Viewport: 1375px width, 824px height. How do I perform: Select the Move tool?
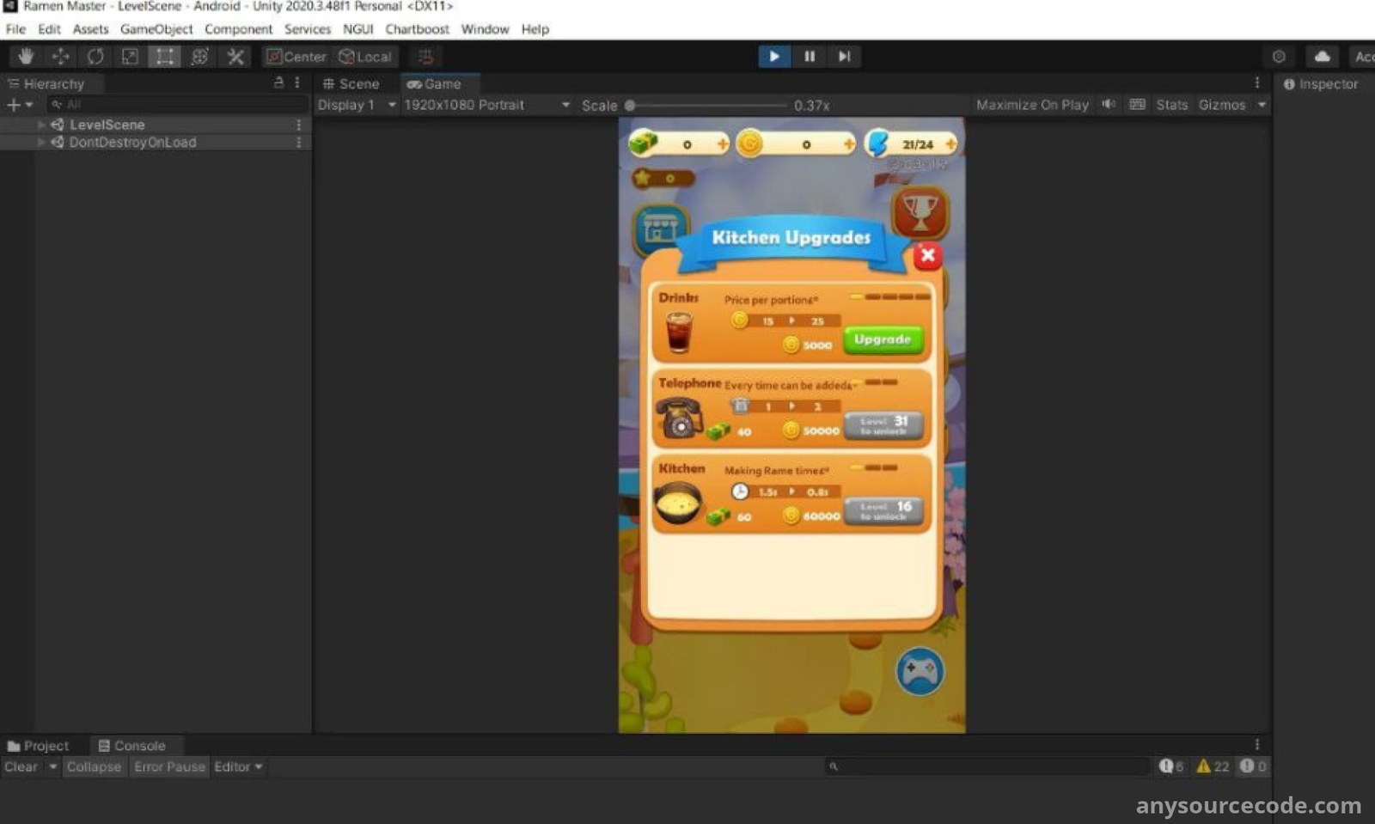[x=60, y=57]
